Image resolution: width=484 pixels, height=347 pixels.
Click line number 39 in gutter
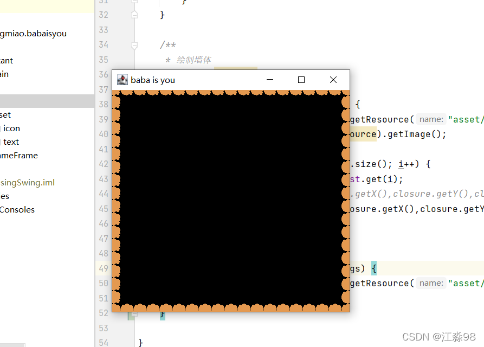click(x=104, y=119)
